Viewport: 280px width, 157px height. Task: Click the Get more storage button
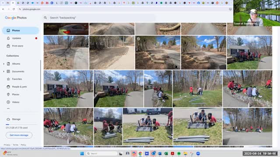pyautogui.click(x=19, y=135)
